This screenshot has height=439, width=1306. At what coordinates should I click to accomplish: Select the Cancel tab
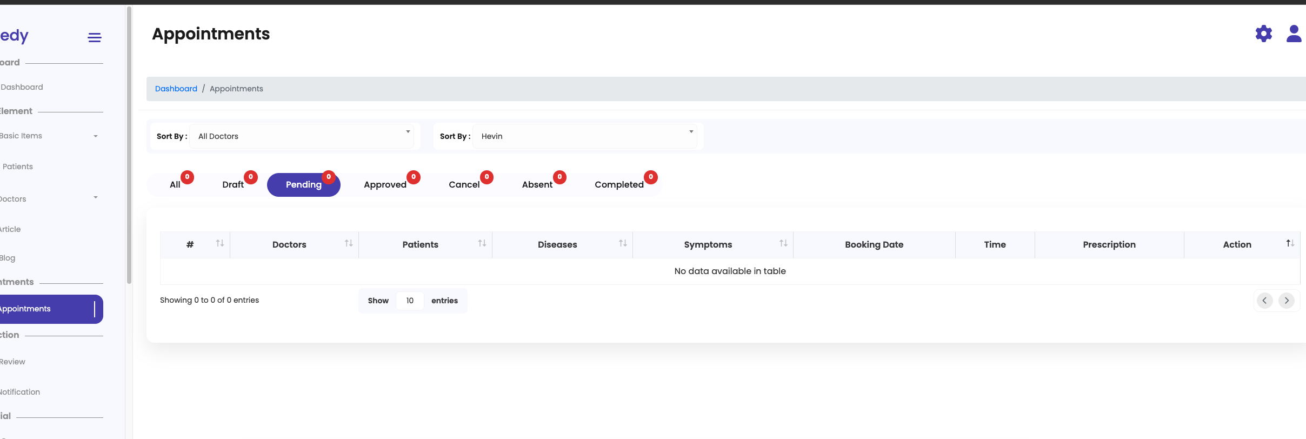coord(464,184)
